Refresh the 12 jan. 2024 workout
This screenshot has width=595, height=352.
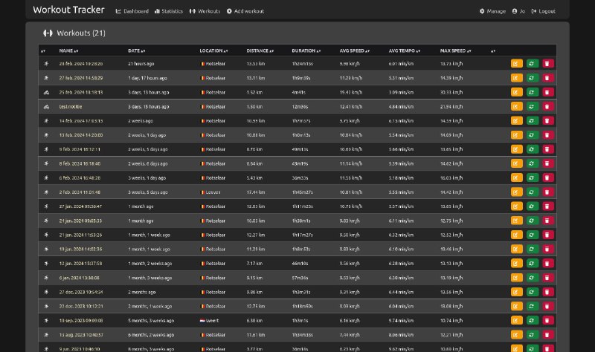(533, 263)
